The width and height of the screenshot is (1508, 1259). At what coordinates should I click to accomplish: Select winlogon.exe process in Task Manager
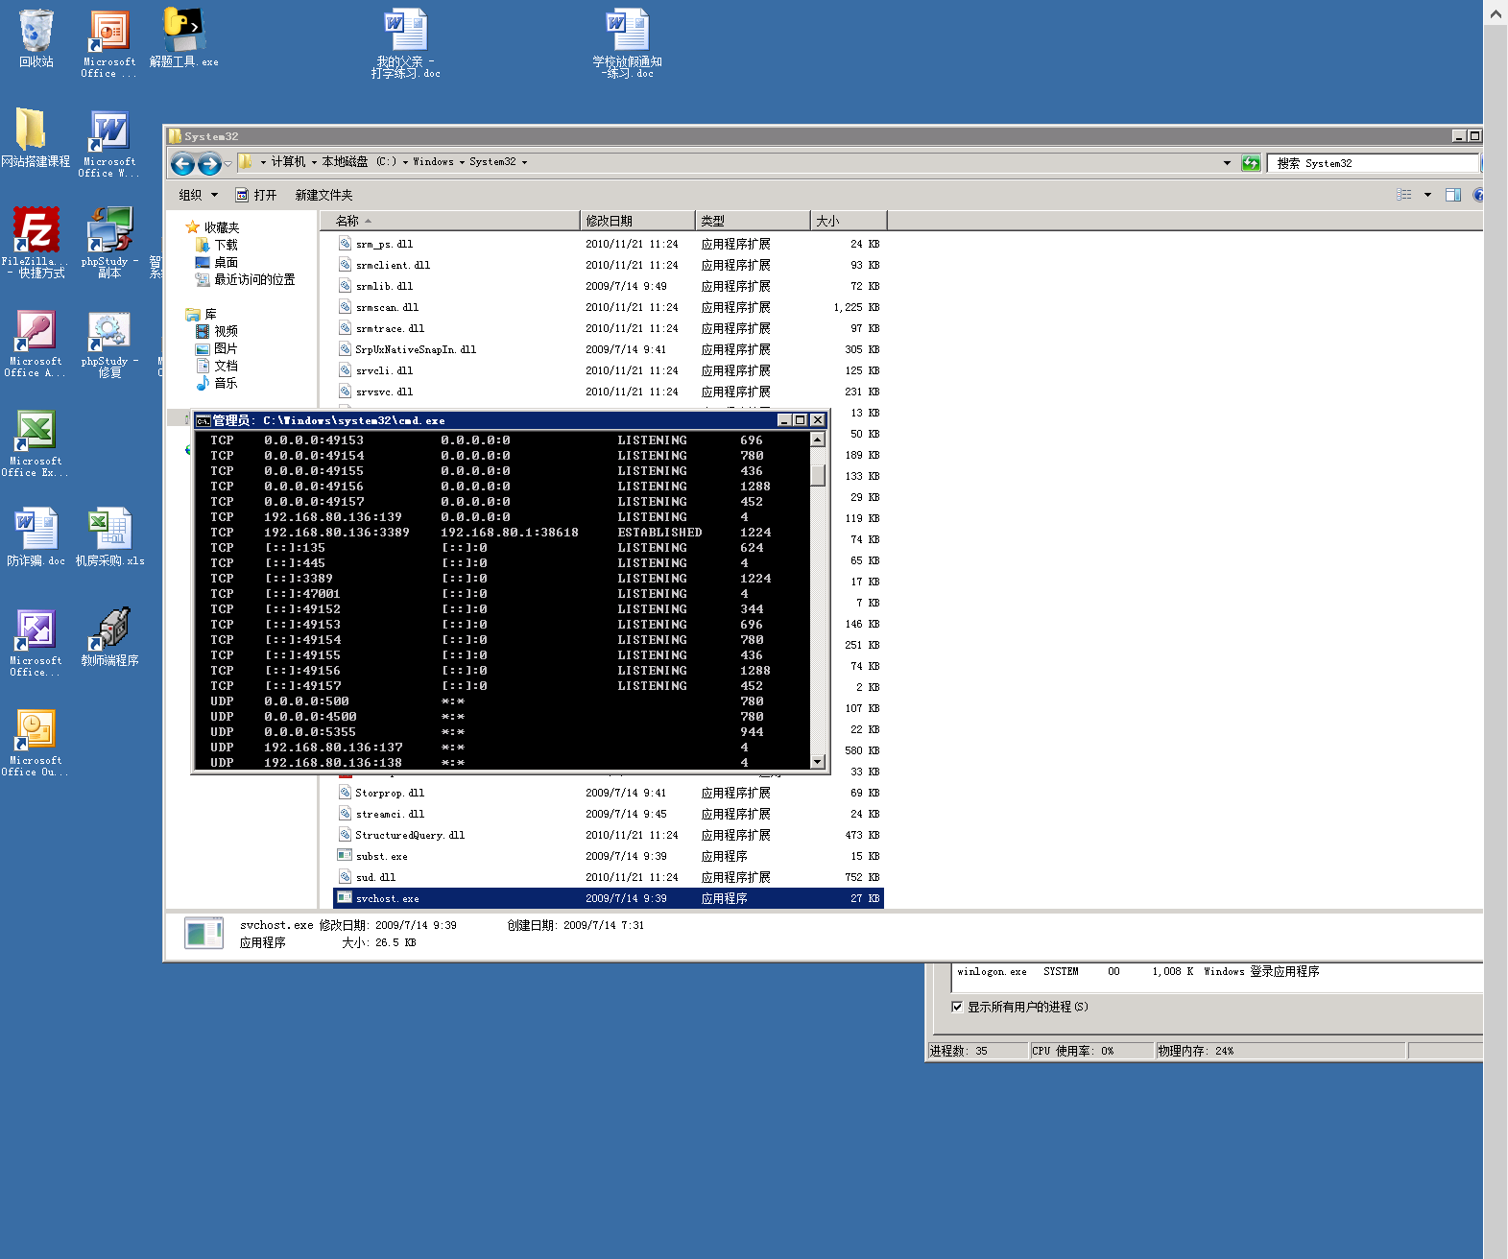coord(1219,972)
